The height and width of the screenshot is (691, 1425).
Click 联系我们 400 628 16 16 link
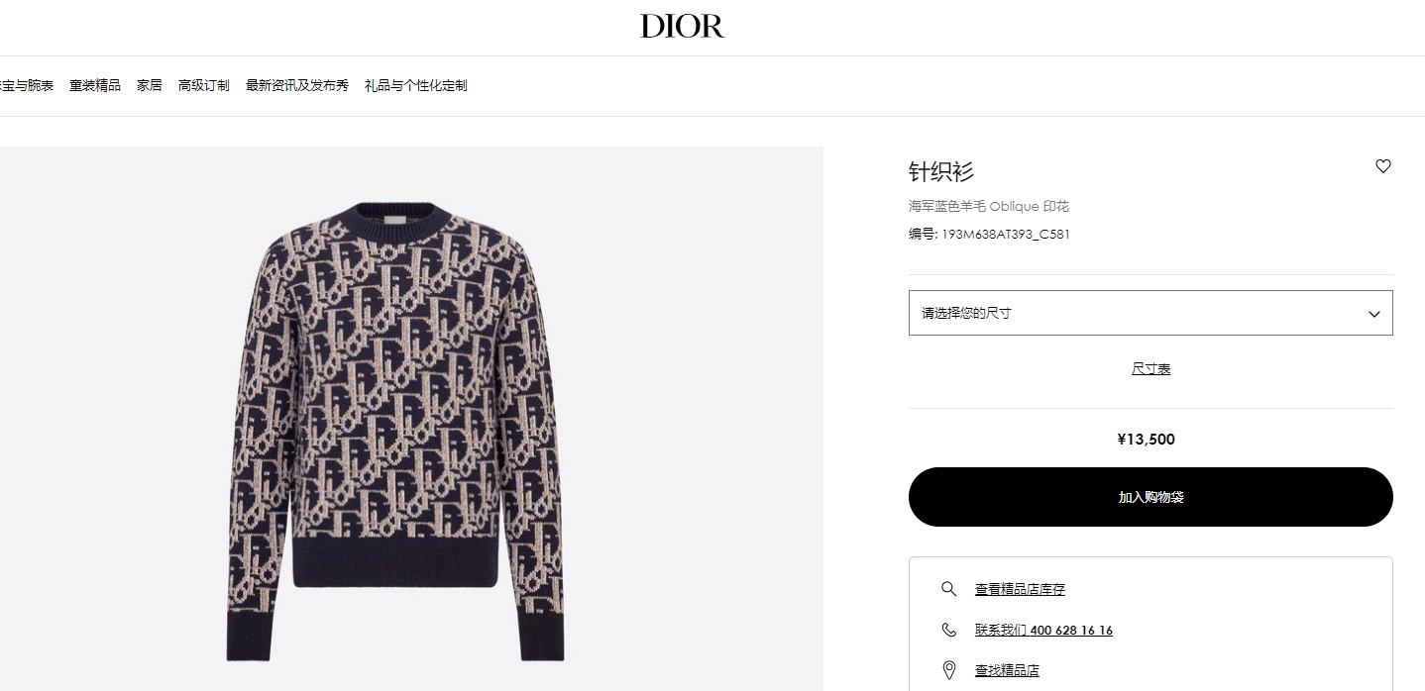coord(1043,630)
